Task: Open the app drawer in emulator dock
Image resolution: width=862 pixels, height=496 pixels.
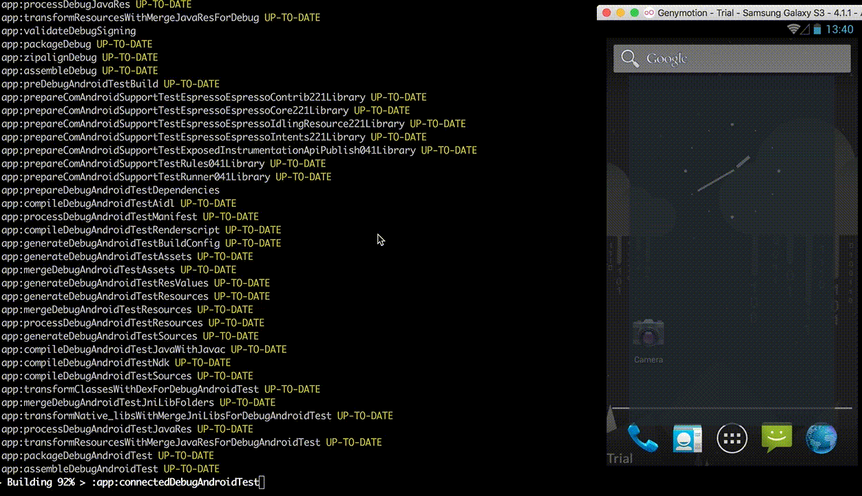Action: click(x=732, y=438)
